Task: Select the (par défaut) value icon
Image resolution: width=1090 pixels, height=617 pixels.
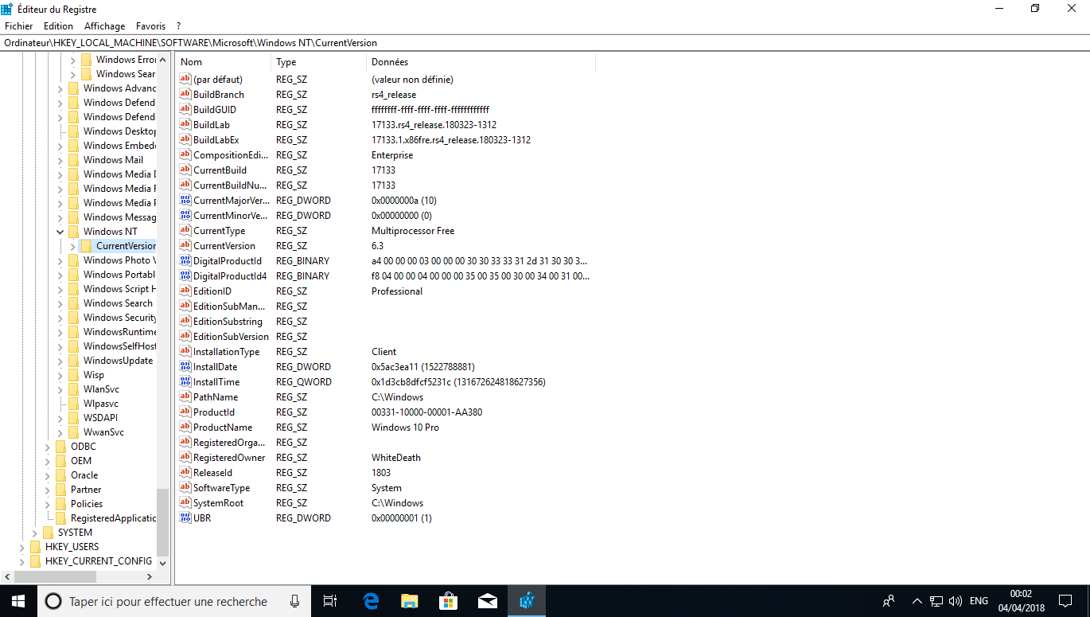Action: coord(185,80)
